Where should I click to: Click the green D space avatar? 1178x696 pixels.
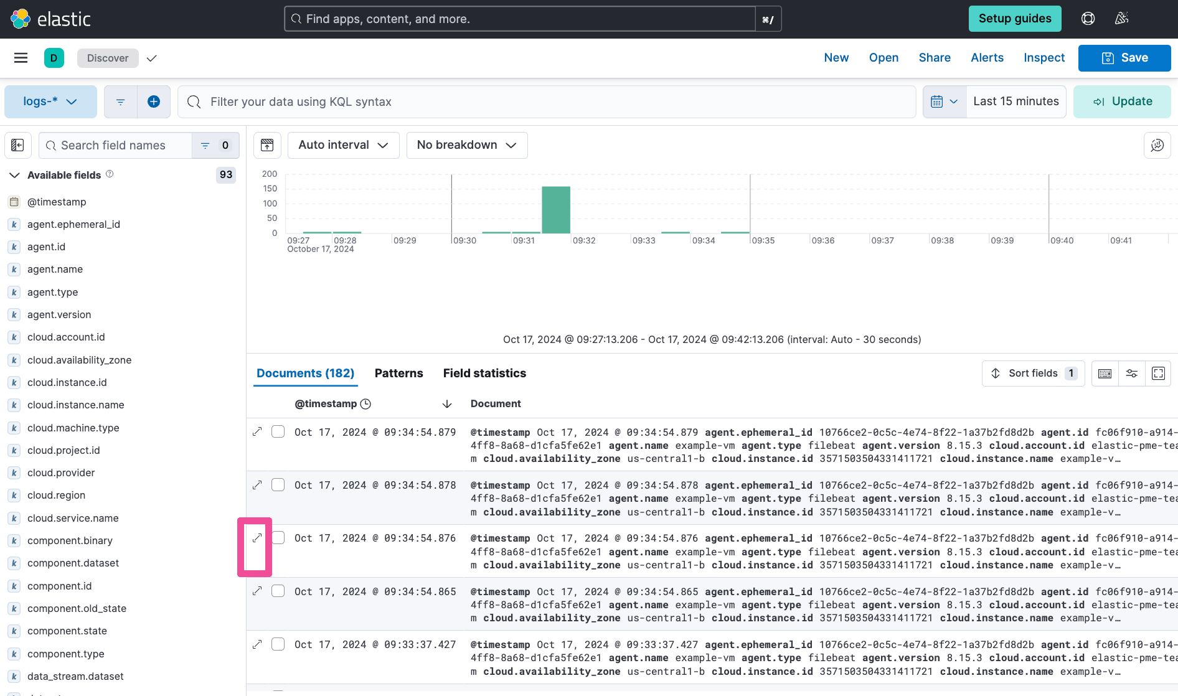click(x=54, y=58)
